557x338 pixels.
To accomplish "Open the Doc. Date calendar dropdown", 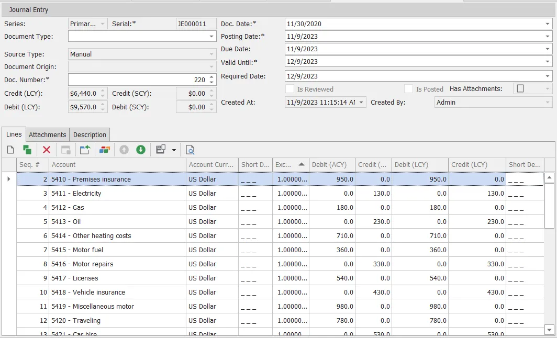I will click(548, 24).
